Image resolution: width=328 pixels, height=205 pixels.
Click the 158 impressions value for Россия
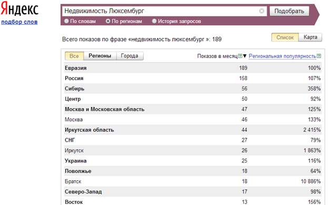click(243, 78)
